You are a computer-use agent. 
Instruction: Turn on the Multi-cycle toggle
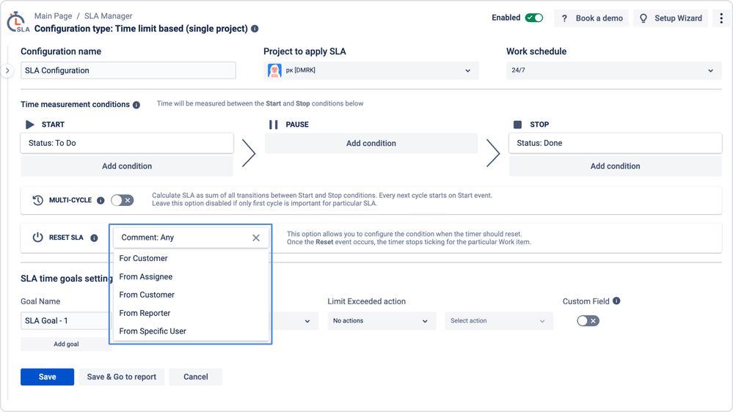point(122,200)
